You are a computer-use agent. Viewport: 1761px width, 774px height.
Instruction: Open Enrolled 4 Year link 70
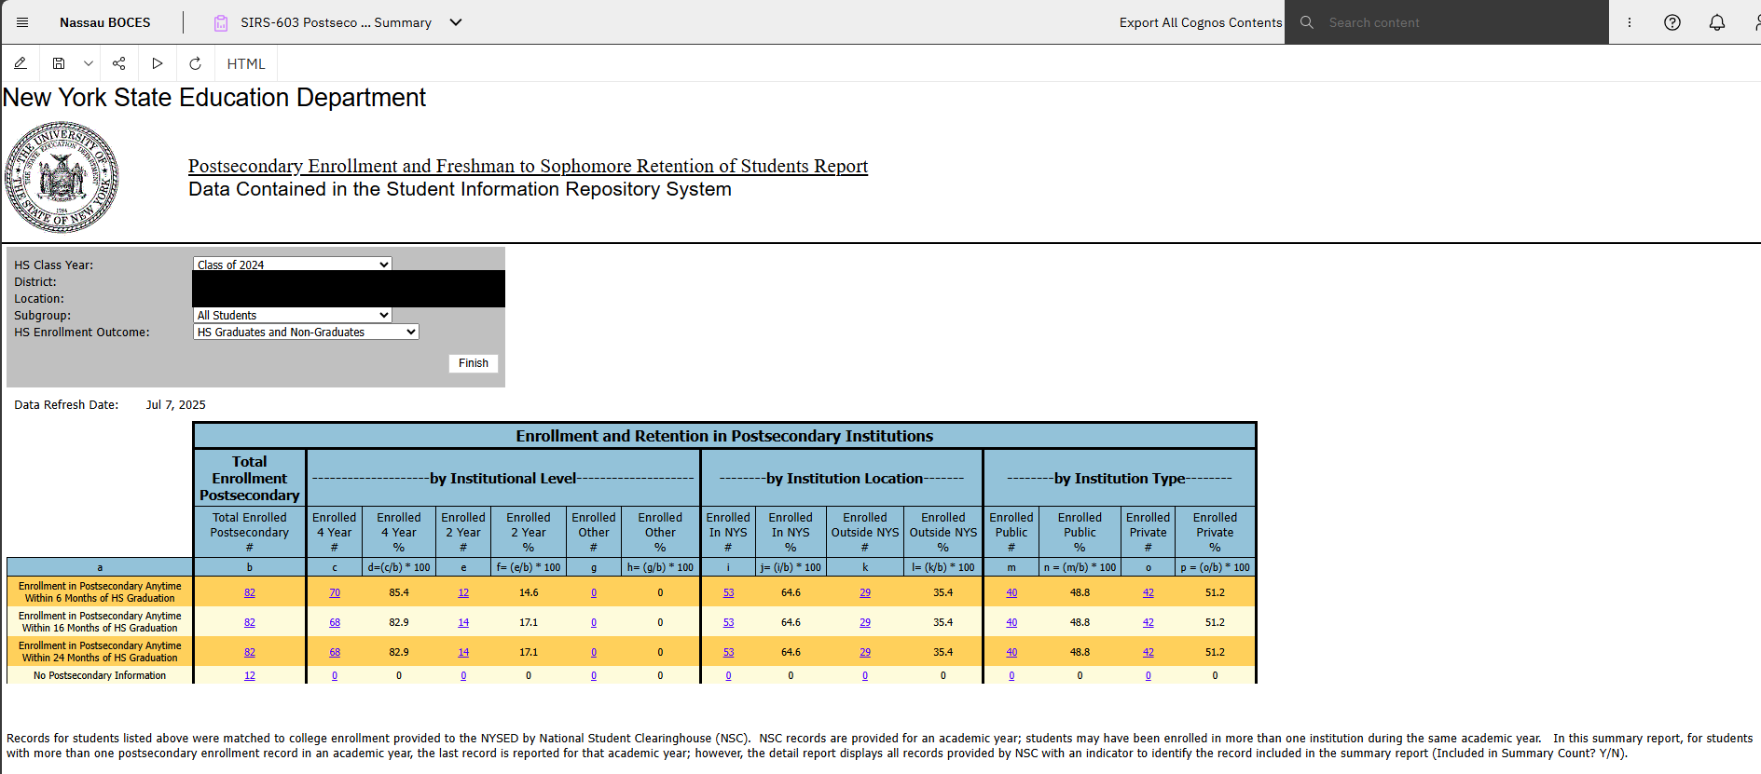click(x=335, y=592)
